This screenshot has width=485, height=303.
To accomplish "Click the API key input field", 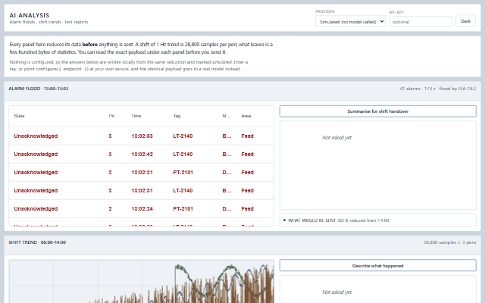I will (x=421, y=22).
